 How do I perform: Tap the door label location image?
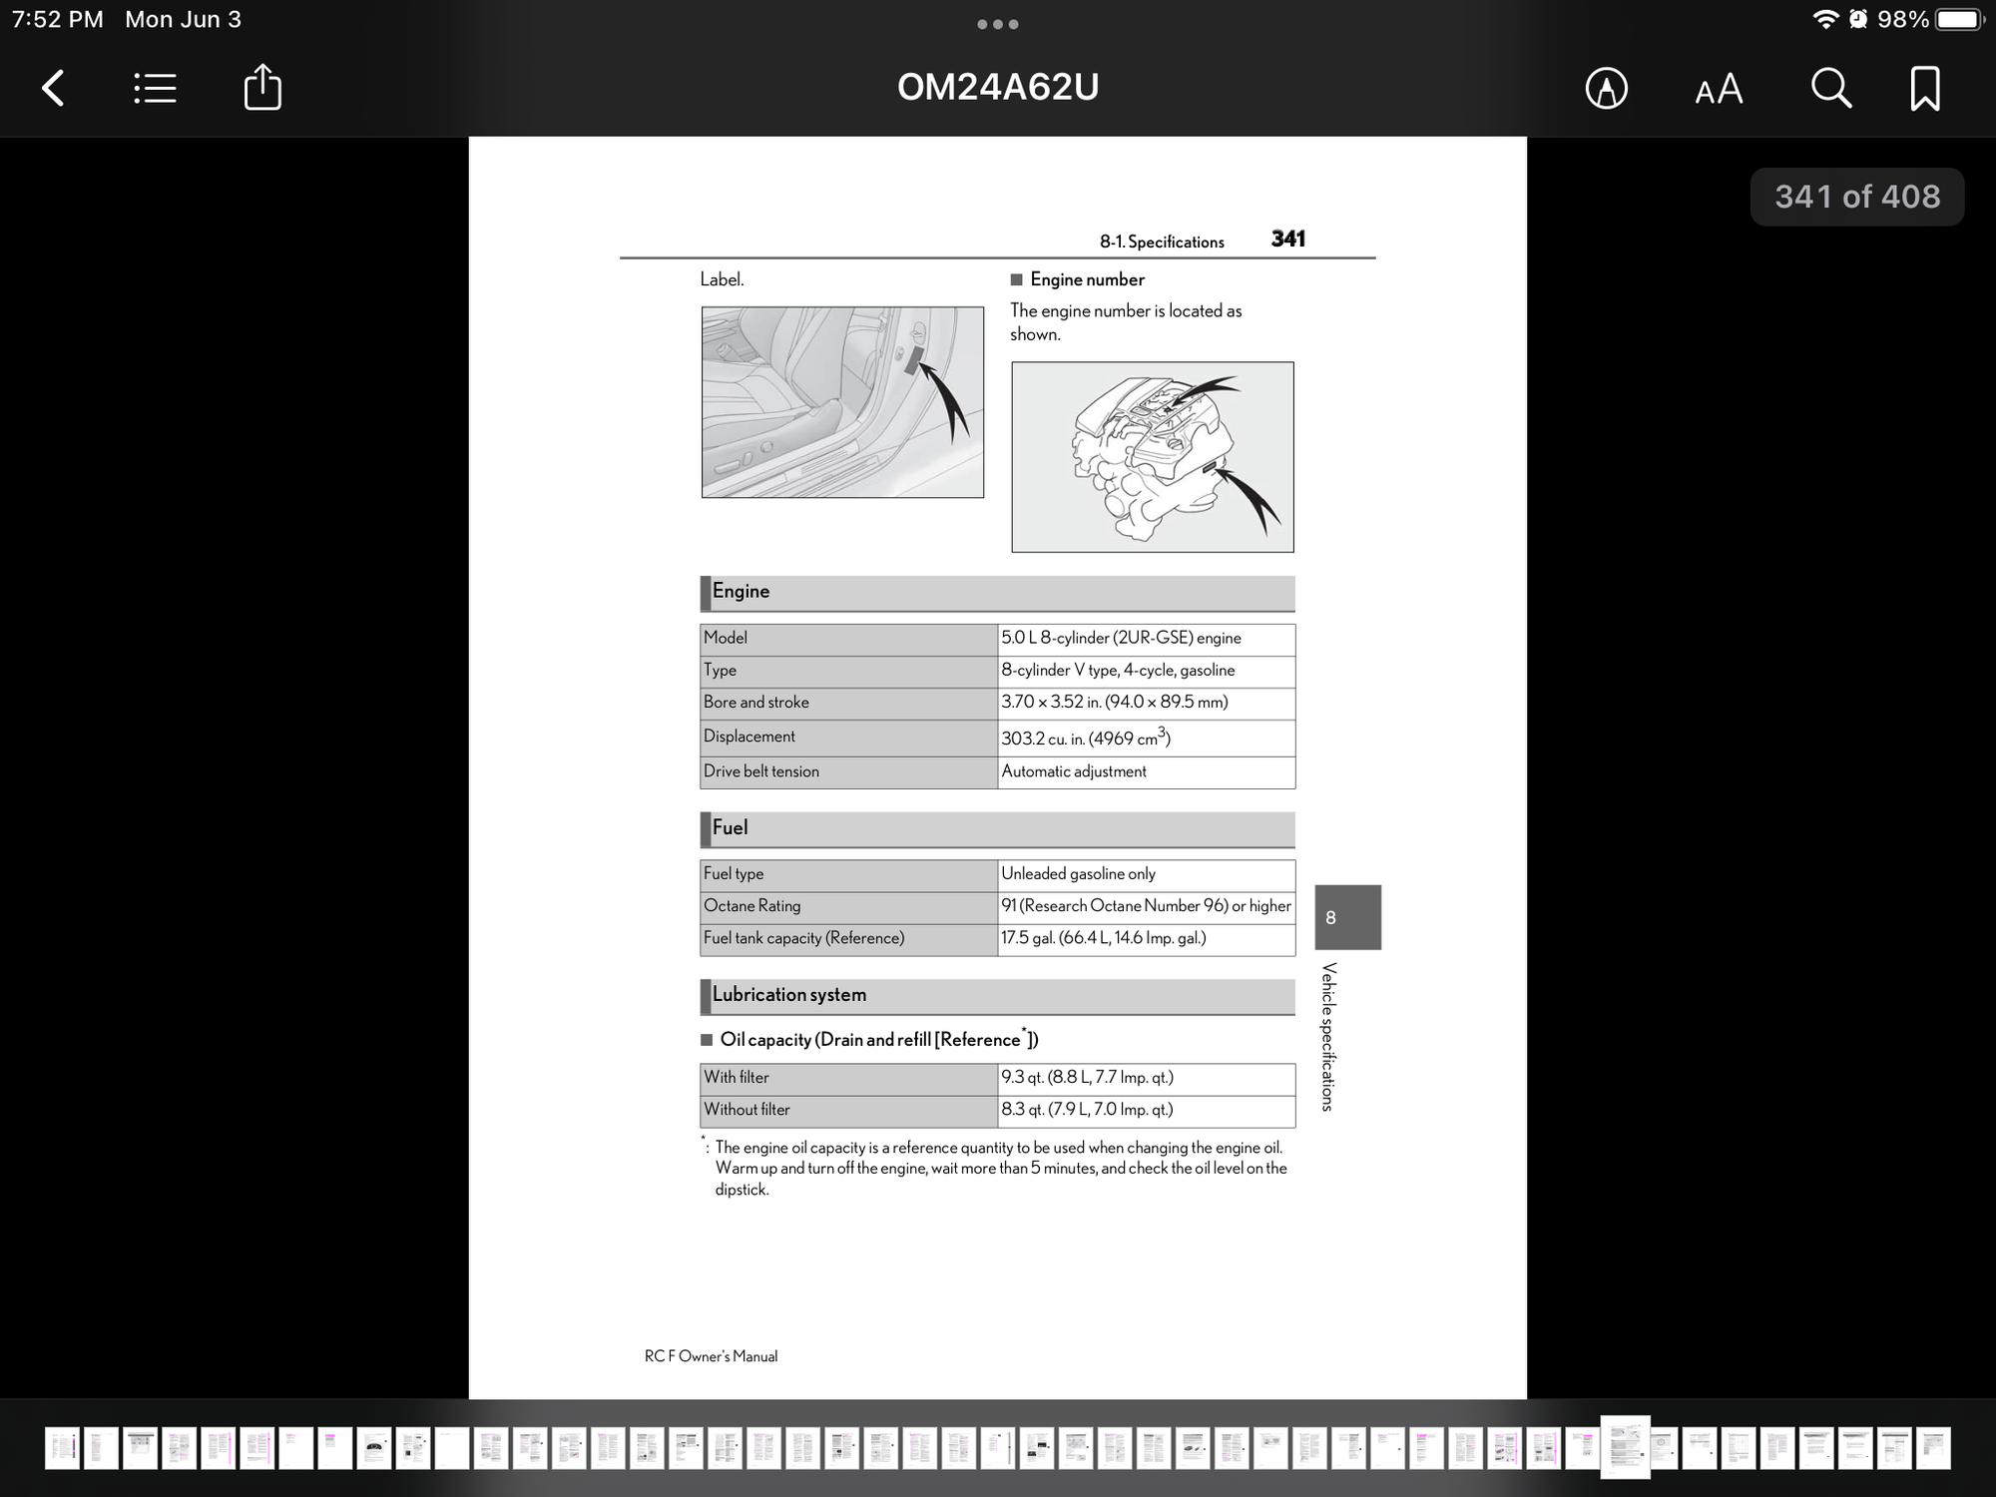tap(842, 402)
